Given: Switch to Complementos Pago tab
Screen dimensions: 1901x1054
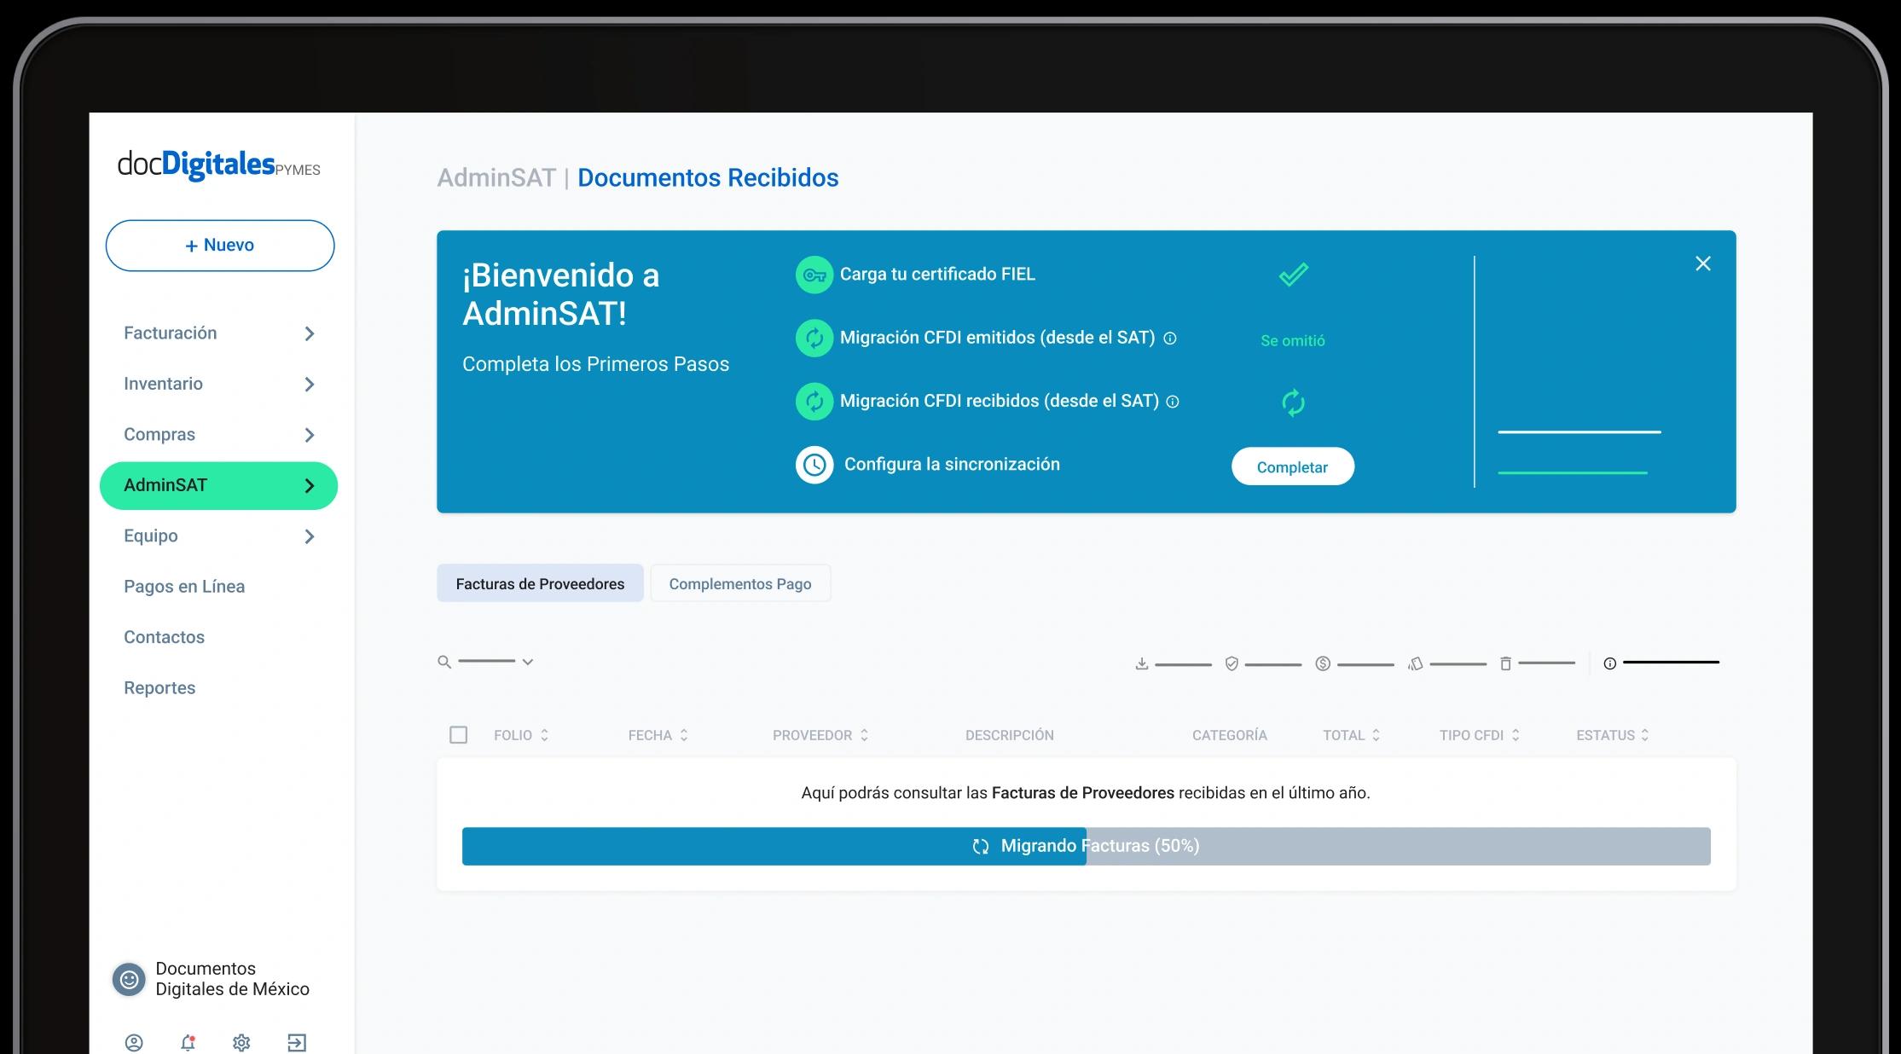Looking at the screenshot, I should coord(739,584).
